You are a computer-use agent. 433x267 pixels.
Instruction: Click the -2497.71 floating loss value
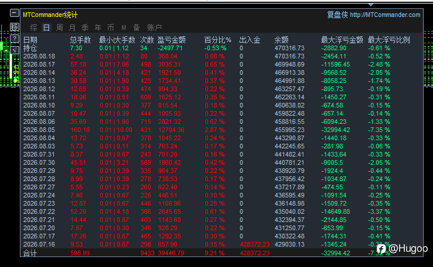pos(170,48)
